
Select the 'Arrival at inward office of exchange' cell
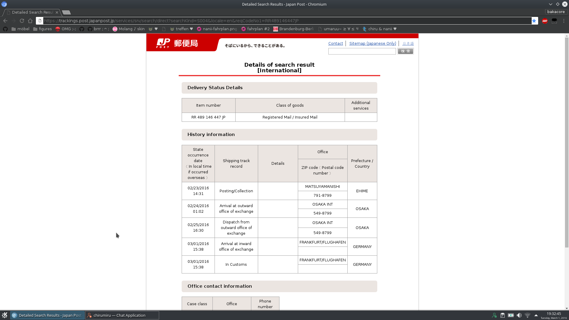point(236,247)
